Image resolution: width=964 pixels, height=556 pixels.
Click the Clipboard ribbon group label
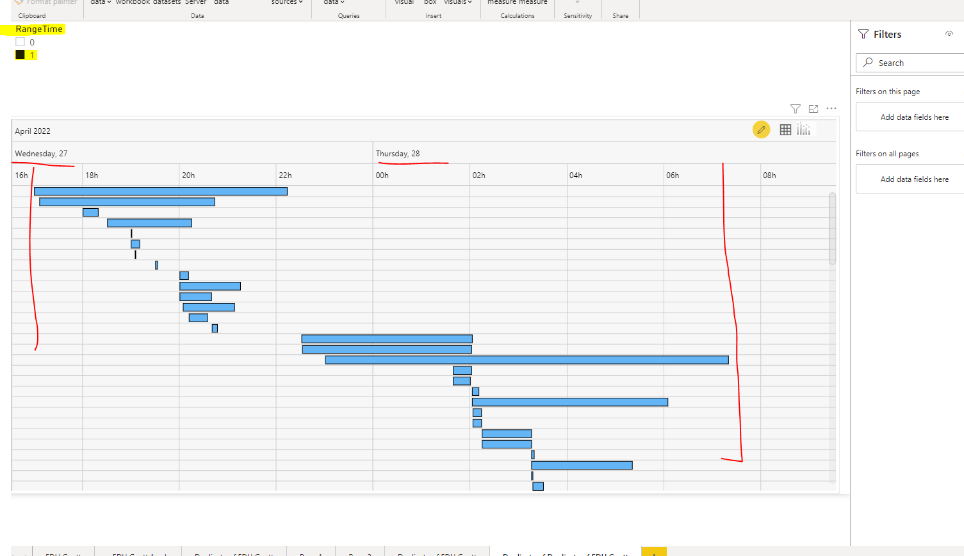tap(32, 15)
